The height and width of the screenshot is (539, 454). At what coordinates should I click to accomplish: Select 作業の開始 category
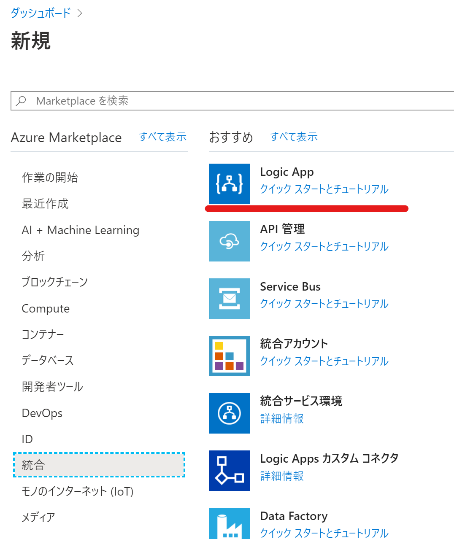(x=50, y=178)
